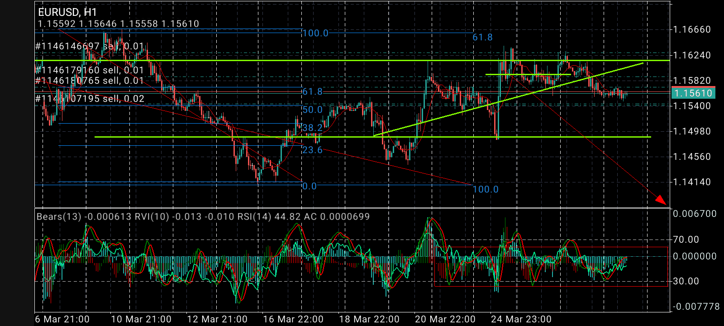The image size is (724, 326).
Task: Tap the 30.00 RSI level value
Action: click(x=686, y=281)
